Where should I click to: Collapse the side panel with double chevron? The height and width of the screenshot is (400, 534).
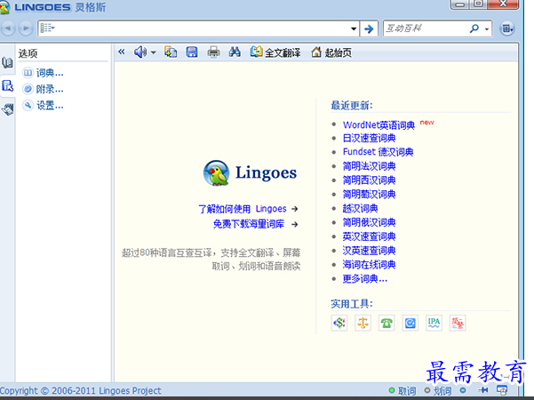122,52
